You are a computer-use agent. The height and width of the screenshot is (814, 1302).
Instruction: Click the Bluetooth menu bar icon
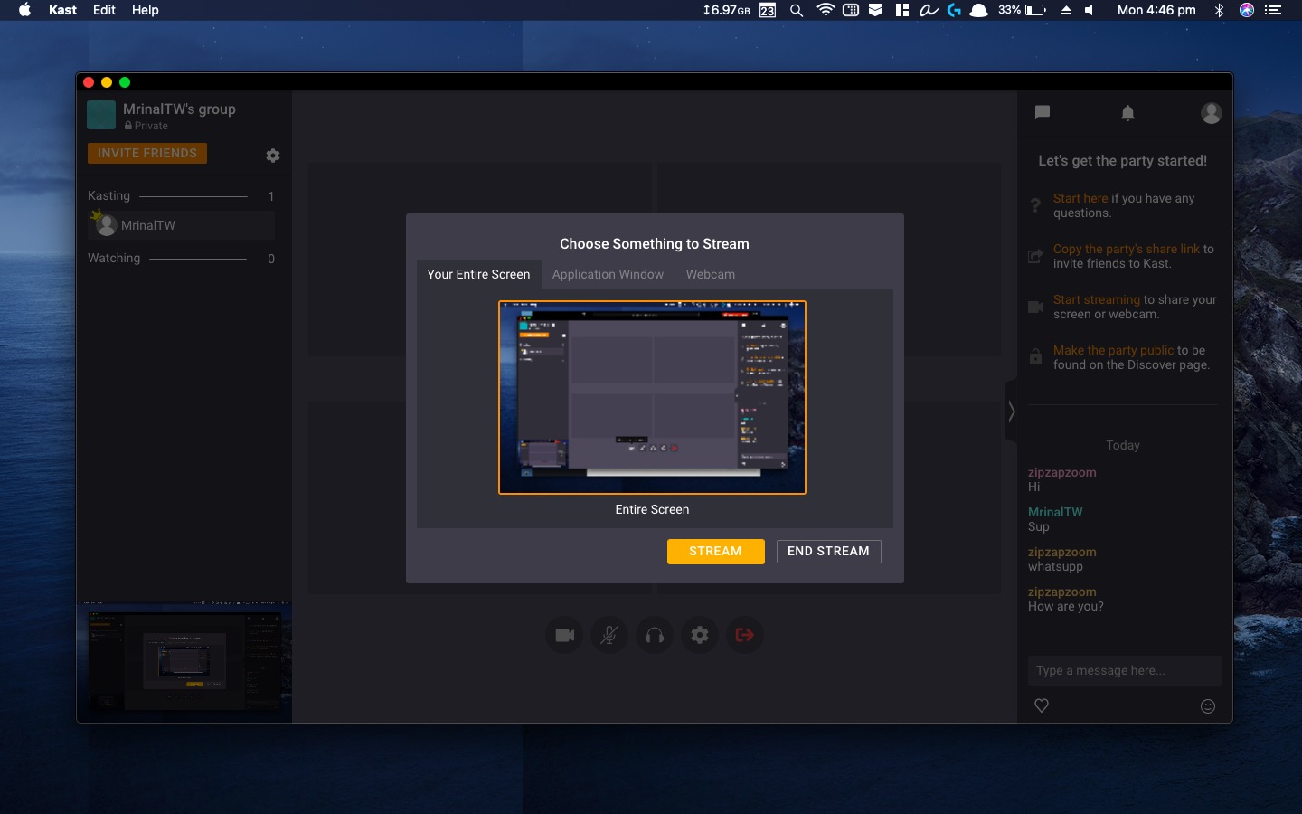[1219, 10]
